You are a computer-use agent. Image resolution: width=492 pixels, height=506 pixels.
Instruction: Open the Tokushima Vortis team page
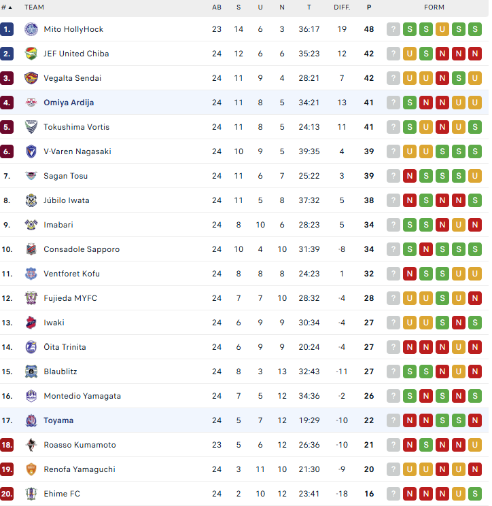(76, 127)
